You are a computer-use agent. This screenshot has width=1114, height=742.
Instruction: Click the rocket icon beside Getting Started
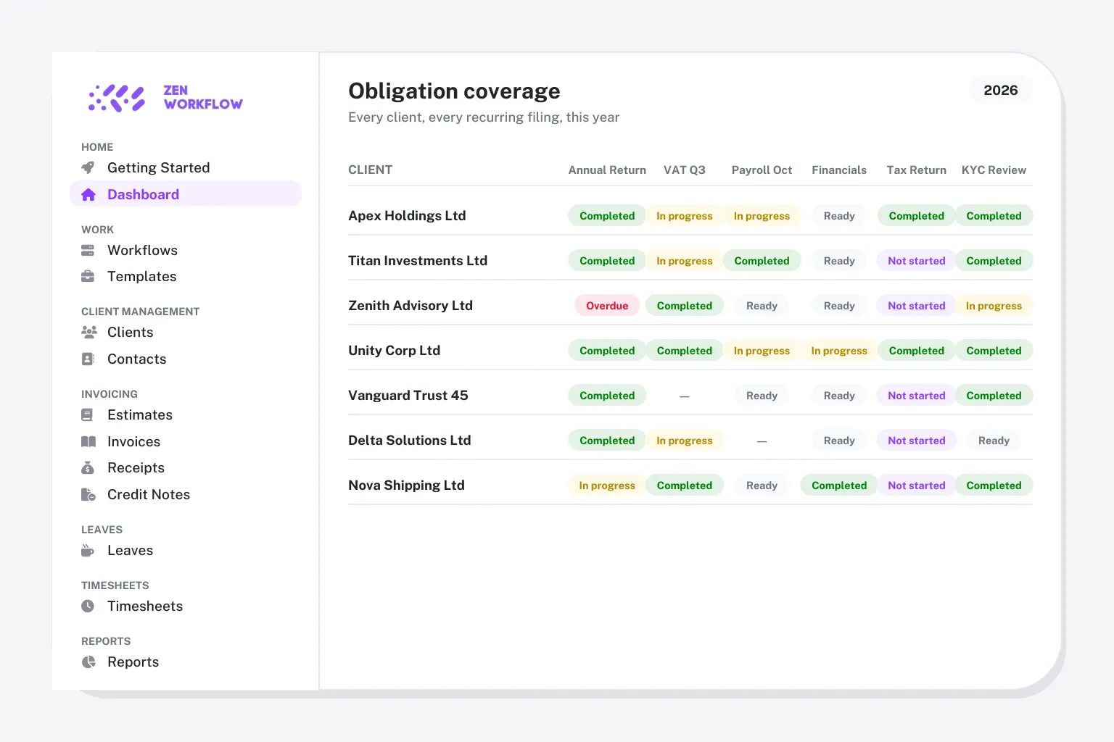[88, 167]
